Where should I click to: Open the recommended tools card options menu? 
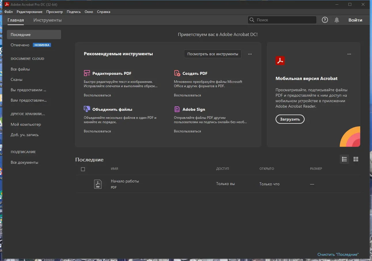(250, 54)
